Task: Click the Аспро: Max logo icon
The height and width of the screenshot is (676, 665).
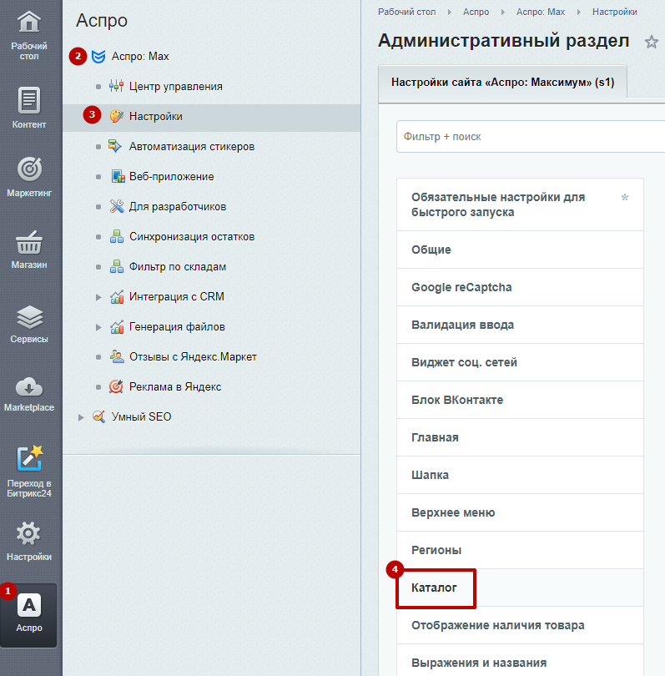Action: 98,57
